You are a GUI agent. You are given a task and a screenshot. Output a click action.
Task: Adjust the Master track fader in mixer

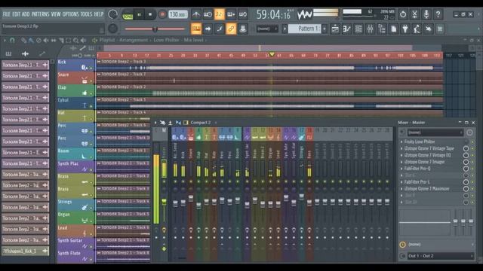(x=165, y=202)
